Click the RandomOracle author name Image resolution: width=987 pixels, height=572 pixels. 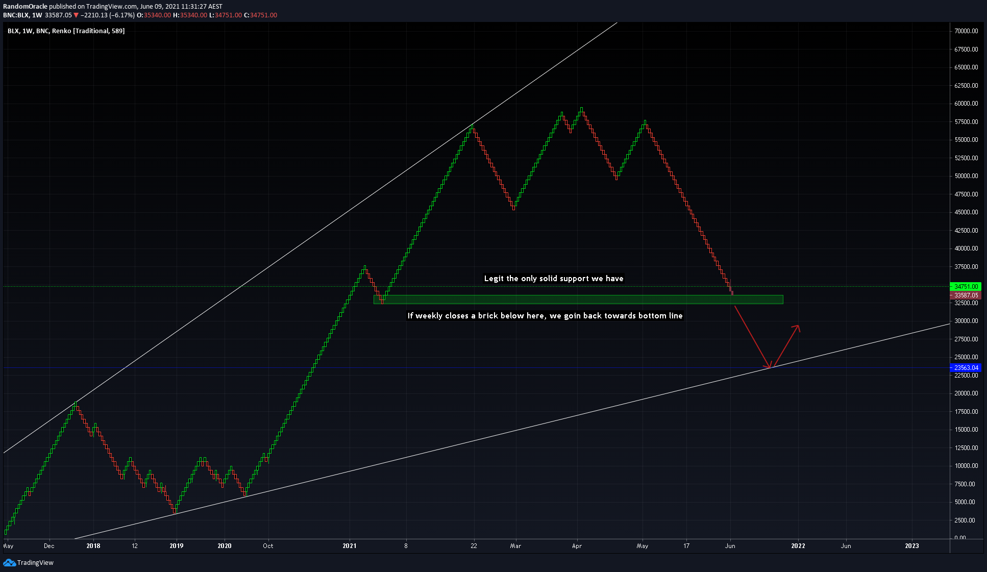[25, 7]
